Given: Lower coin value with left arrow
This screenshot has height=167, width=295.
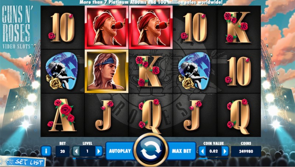Looking at the screenshot, I should click(202, 151).
